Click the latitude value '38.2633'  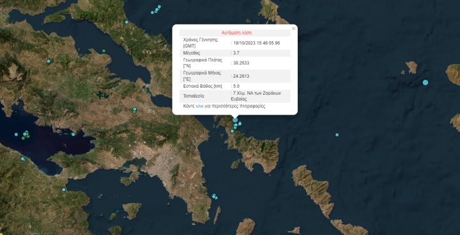(241, 63)
